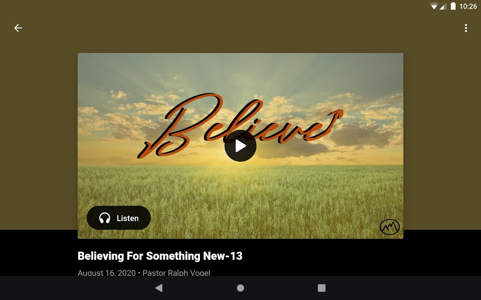This screenshot has height=300, width=481.
Task: Click the cloudy sky area of the artwork
Action: coord(240,82)
